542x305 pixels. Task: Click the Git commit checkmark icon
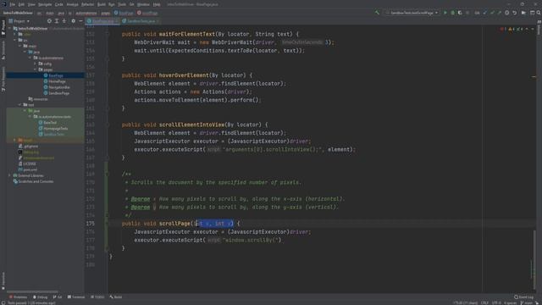point(492,13)
